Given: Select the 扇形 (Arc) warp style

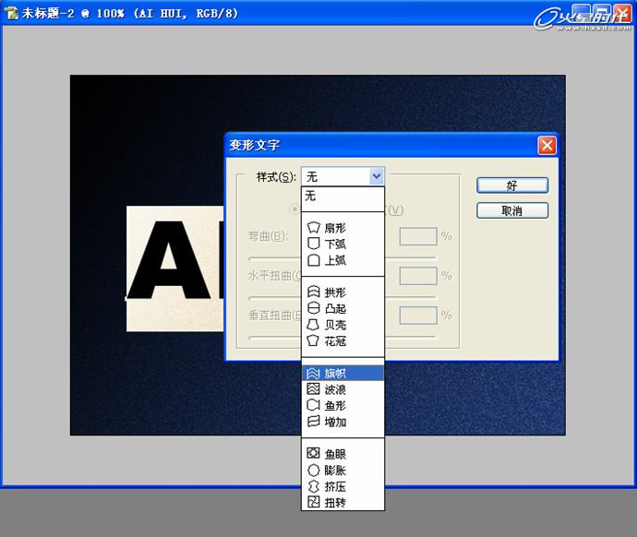Looking at the screenshot, I should pyautogui.click(x=334, y=227).
